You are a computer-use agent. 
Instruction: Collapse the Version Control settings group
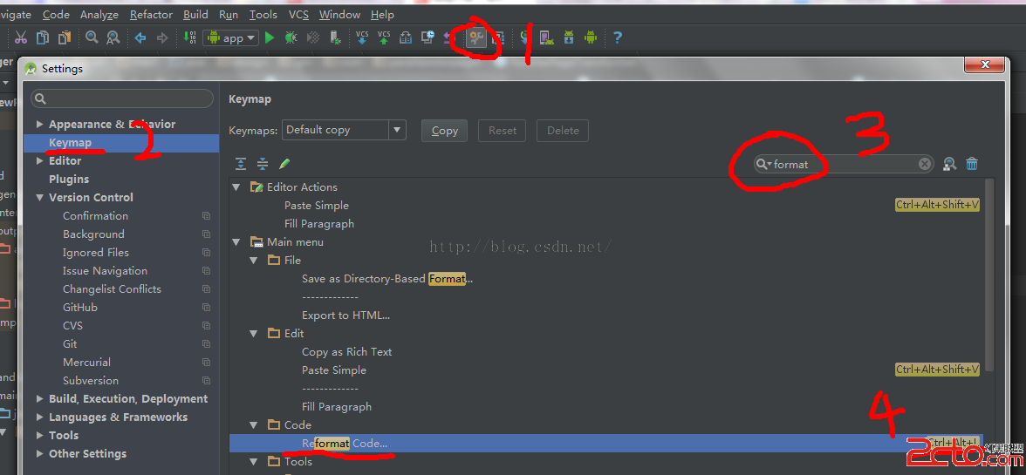coord(40,197)
